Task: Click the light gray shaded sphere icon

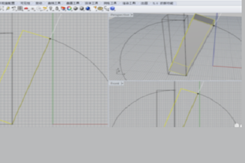Action: pos(76,8)
